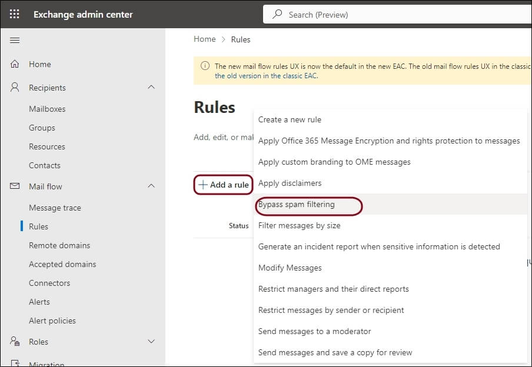The height and width of the screenshot is (367, 532).
Task: Click the Recipients person icon
Action: pyautogui.click(x=15, y=87)
